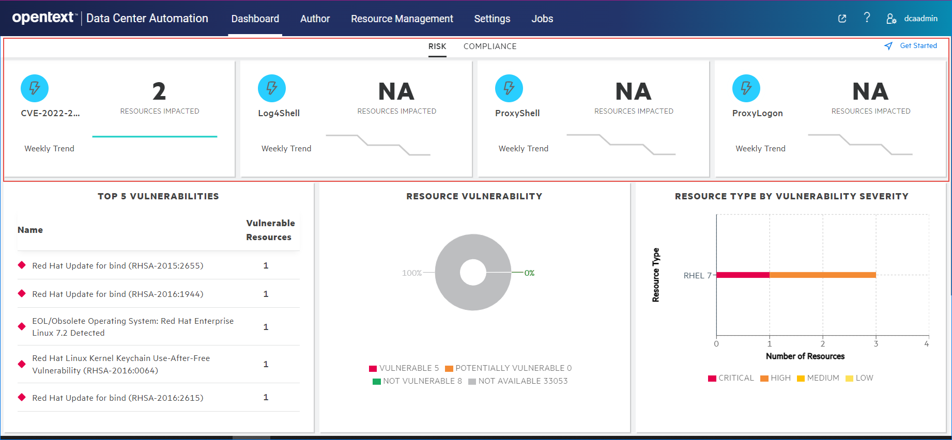
Task: Click the CVE-2022-2... lightning bolt icon
Action: 35,88
